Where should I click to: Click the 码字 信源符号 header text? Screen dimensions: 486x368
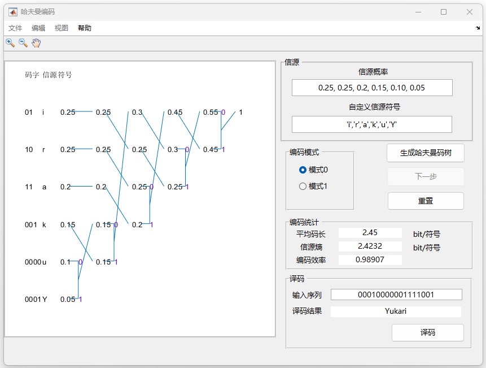[49, 75]
